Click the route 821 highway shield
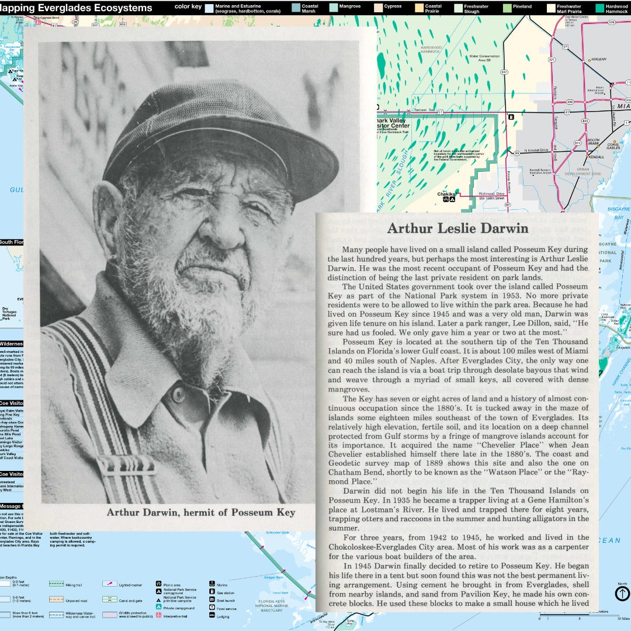The image size is (631, 631). (x=552, y=60)
